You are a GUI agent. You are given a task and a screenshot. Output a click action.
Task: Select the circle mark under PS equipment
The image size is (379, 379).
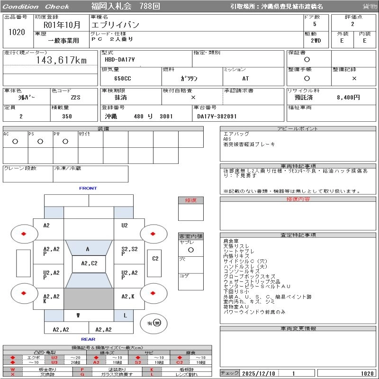[x=40, y=141]
